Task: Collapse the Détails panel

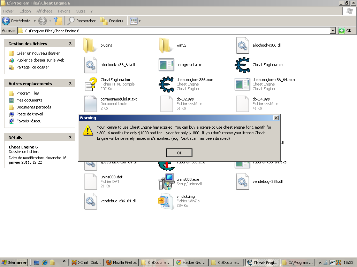Action: (x=70, y=137)
